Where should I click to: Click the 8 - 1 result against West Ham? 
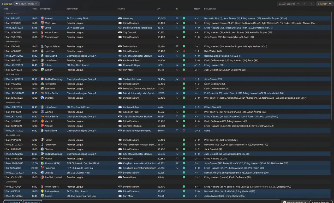coord(197,23)
